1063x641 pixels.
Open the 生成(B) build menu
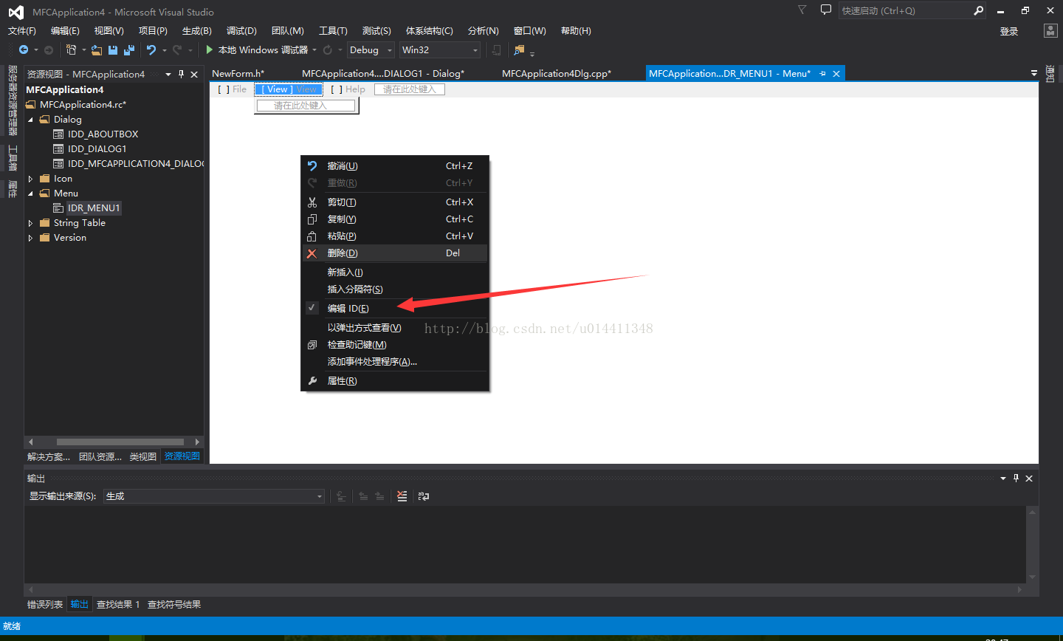[197, 30]
